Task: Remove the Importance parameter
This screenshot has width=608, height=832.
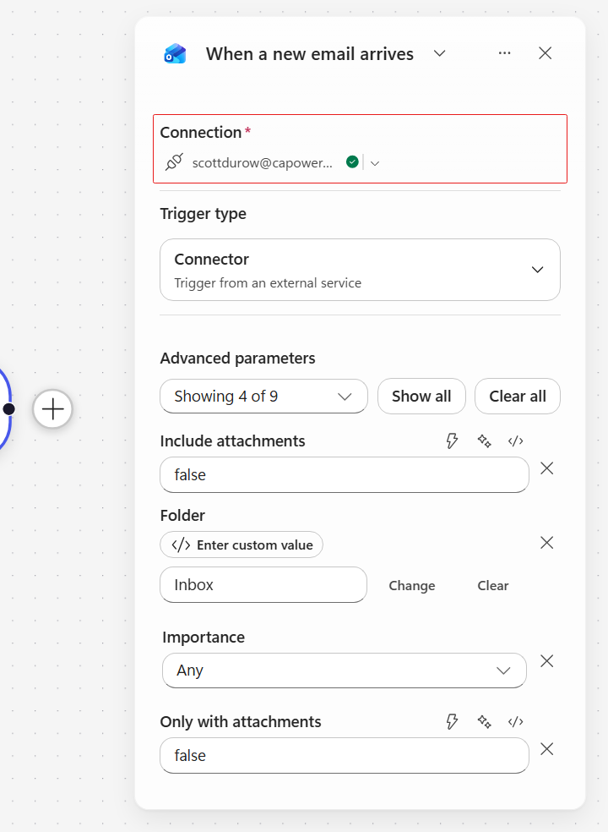Action: (546, 660)
